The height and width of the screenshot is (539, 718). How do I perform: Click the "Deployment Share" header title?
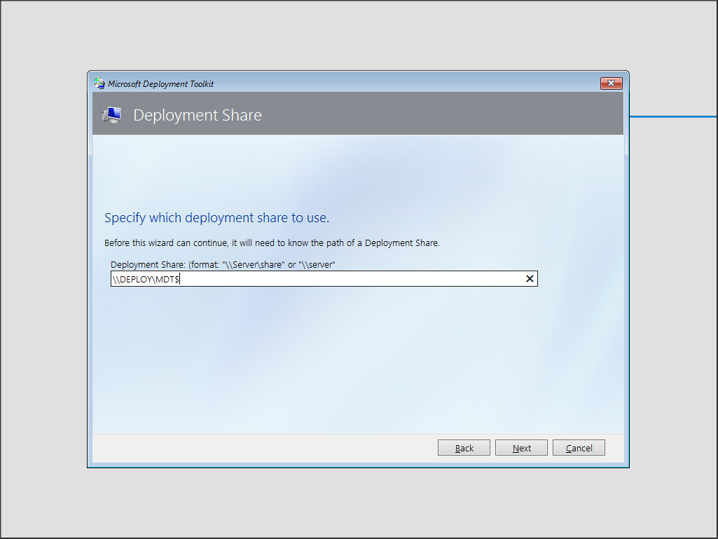click(197, 115)
